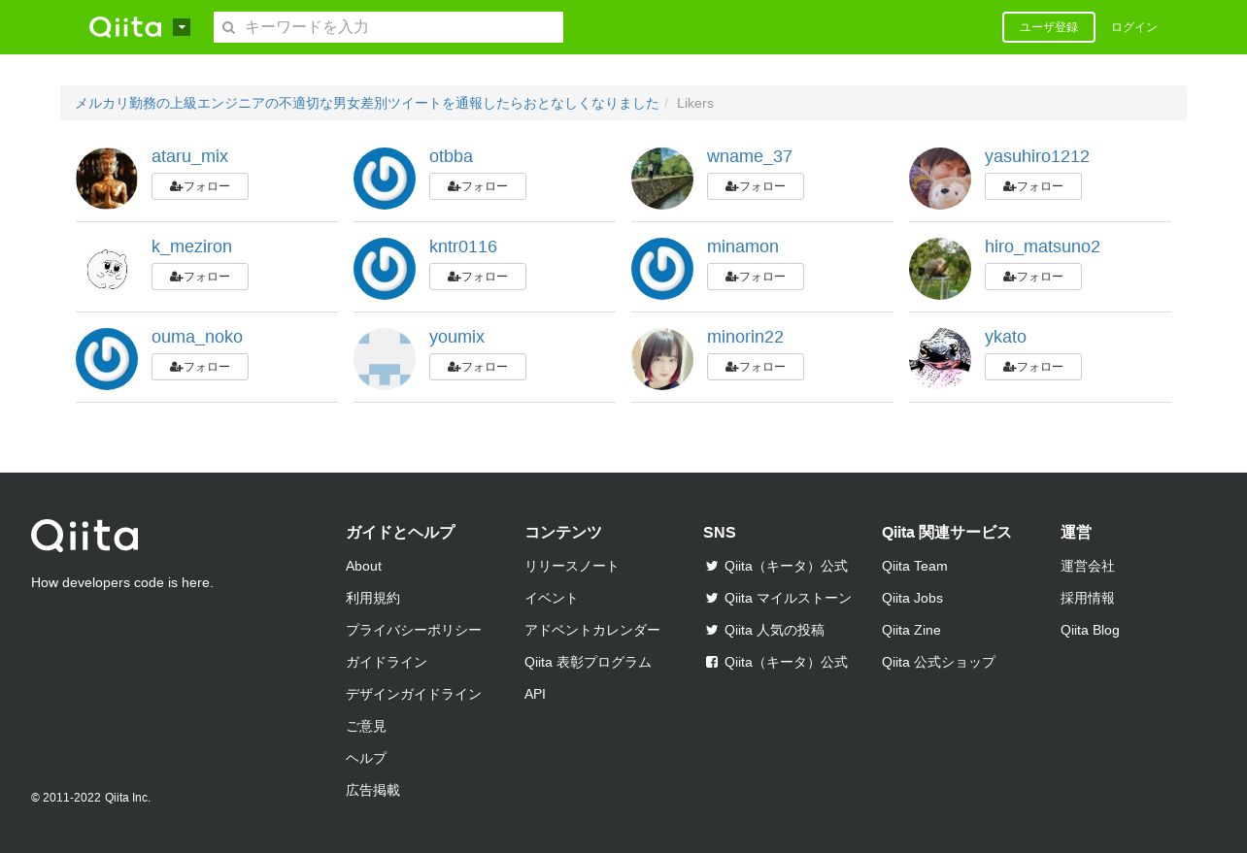Screen dimensions: 1247x853
Task: Open the API footer link
Action: click(535, 694)
